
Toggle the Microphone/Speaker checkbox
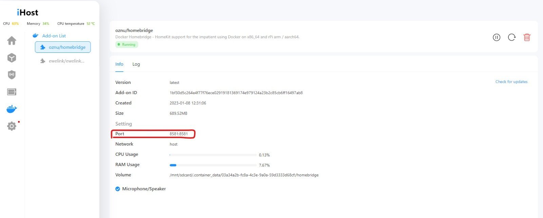pos(118,189)
